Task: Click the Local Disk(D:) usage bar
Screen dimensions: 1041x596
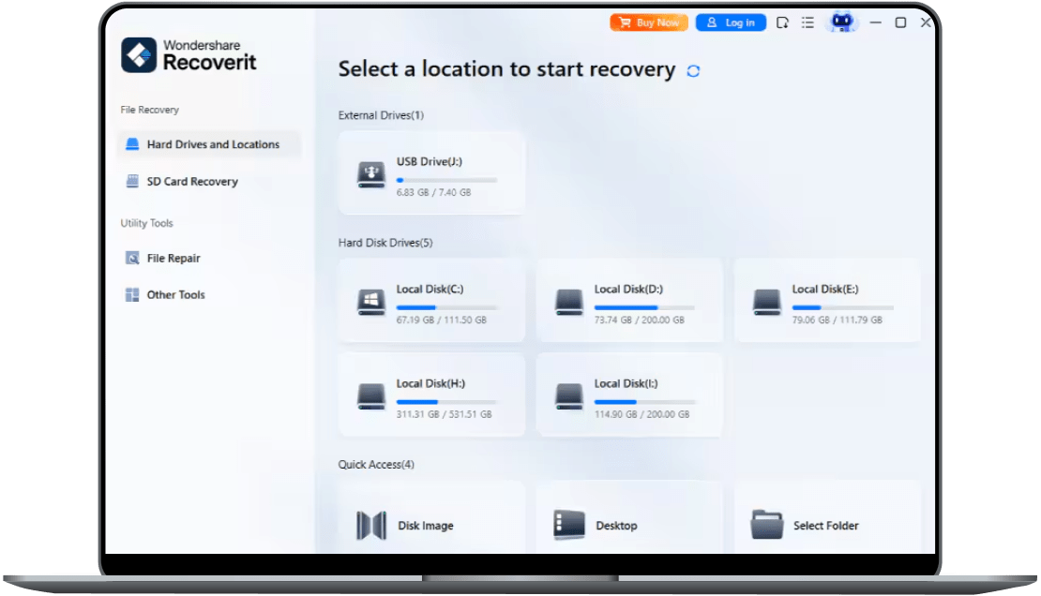Action: click(644, 307)
